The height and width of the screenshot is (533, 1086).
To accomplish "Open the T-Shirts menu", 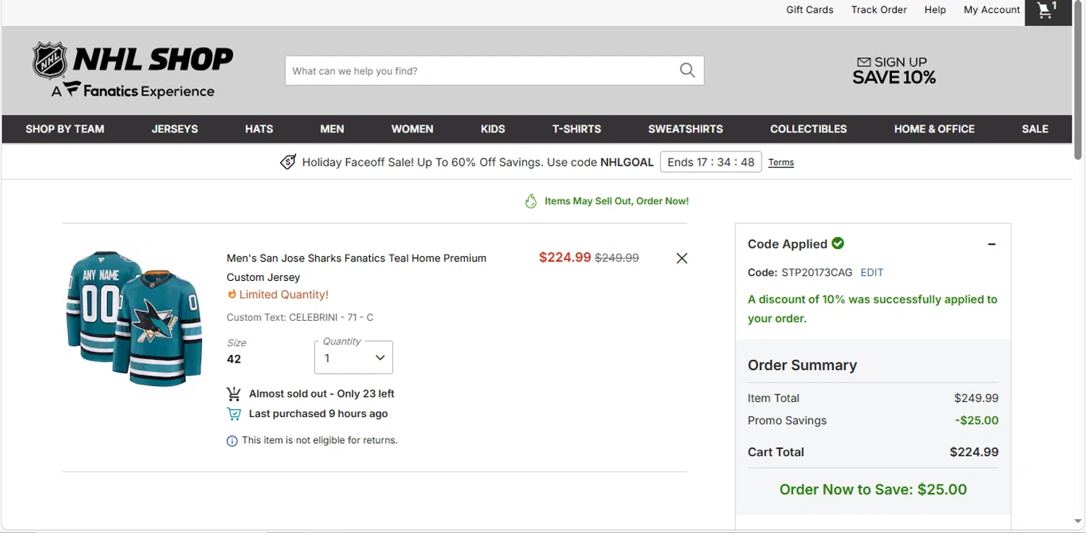I will pyautogui.click(x=576, y=129).
